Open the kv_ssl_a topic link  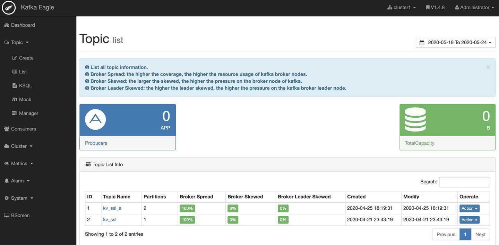[112, 208]
